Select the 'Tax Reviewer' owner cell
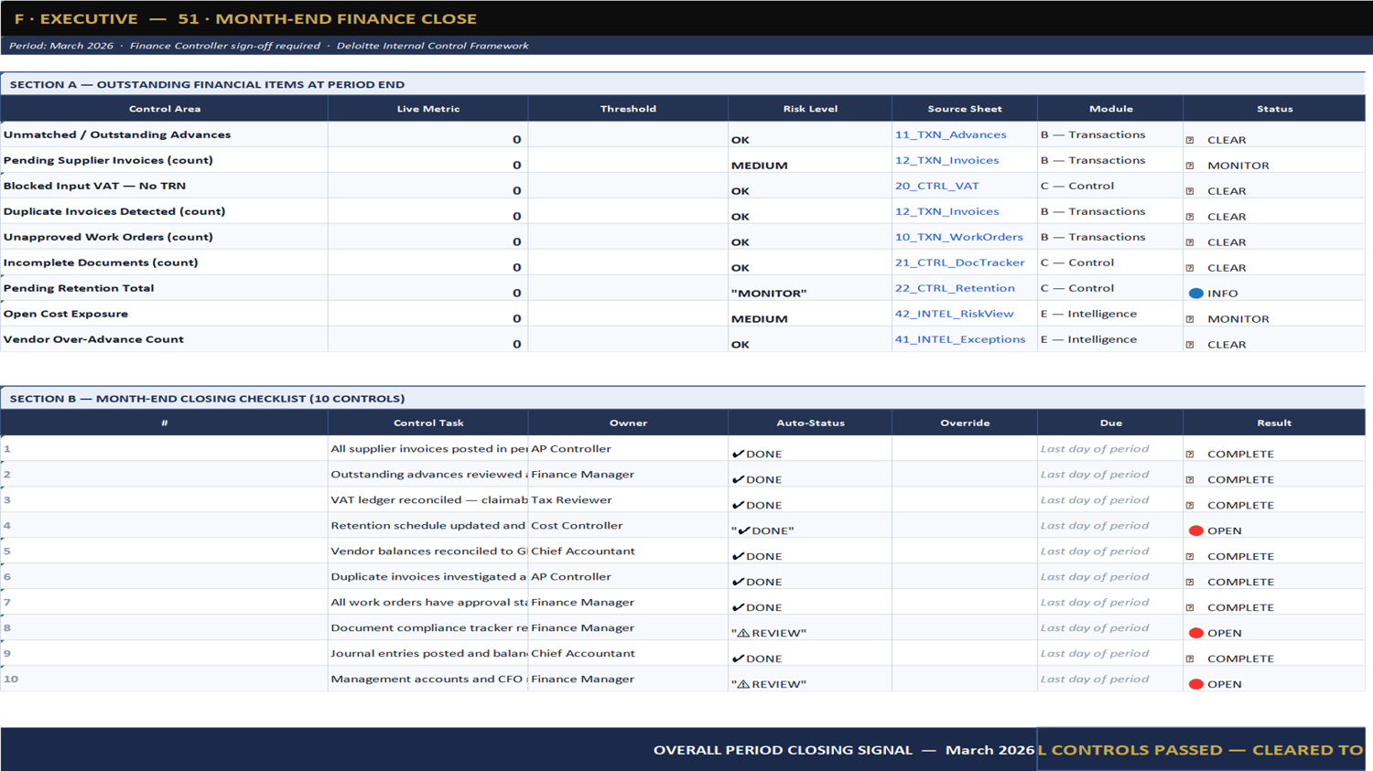 628,499
